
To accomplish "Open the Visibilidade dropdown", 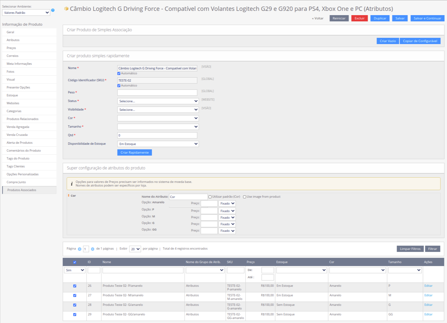I will coord(158,110).
